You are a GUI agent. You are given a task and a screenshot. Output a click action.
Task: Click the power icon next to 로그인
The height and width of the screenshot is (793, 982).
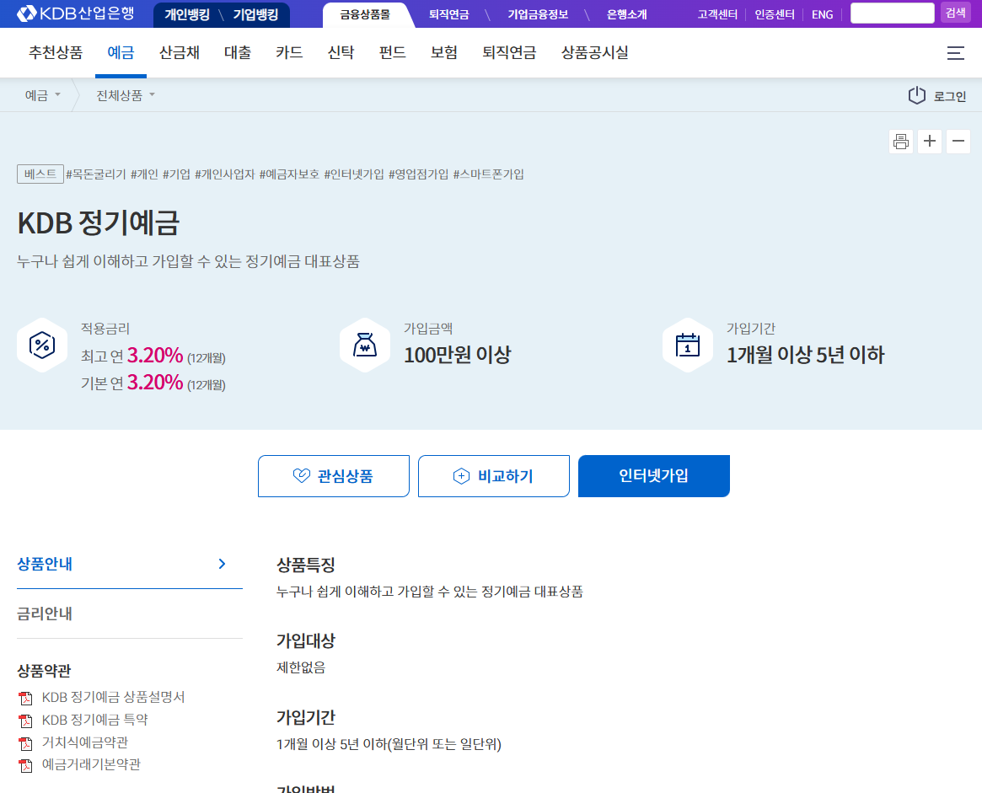click(x=916, y=95)
